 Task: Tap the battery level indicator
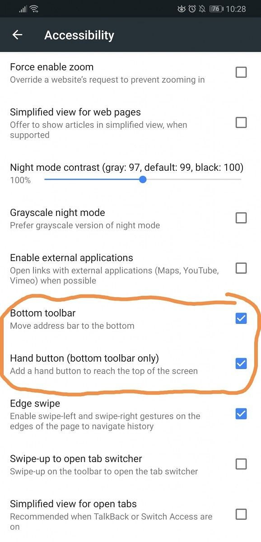point(216,9)
